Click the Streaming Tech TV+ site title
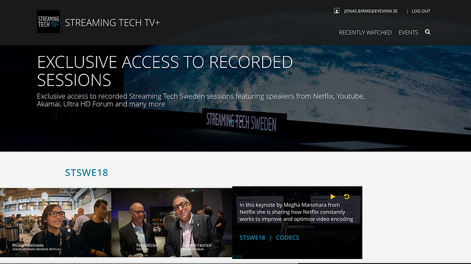The width and height of the screenshot is (471, 264). (111, 23)
